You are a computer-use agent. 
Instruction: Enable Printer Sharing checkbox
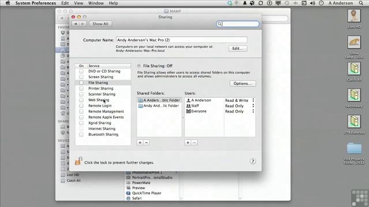(81, 89)
